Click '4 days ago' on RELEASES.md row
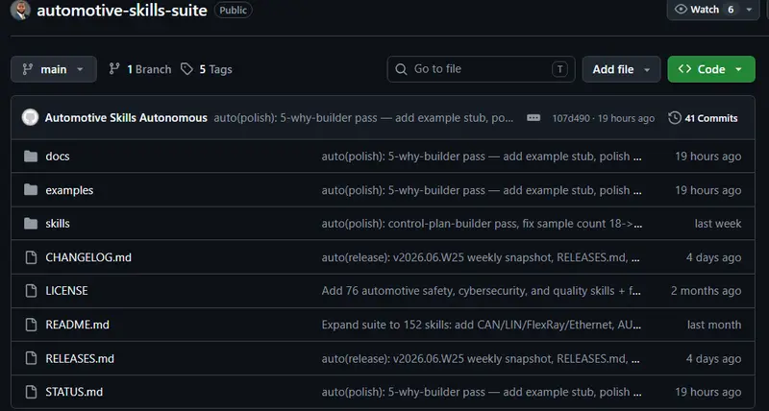 point(713,358)
